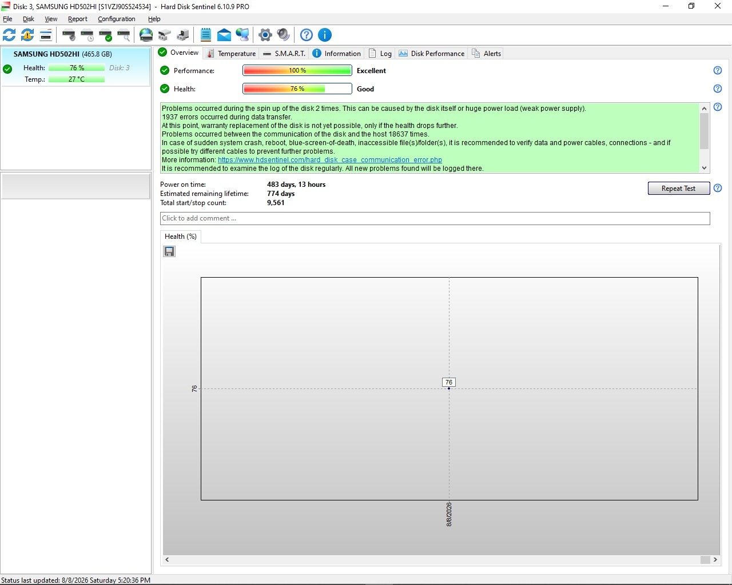Click the blue envelope email icon
The image size is (732, 585).
point(224,35)
